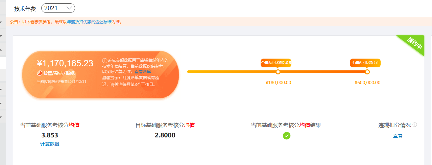
Task: Select the 0.5 ratio marker on progress bar
Action: pyautogui.click(x=278, y=72)
